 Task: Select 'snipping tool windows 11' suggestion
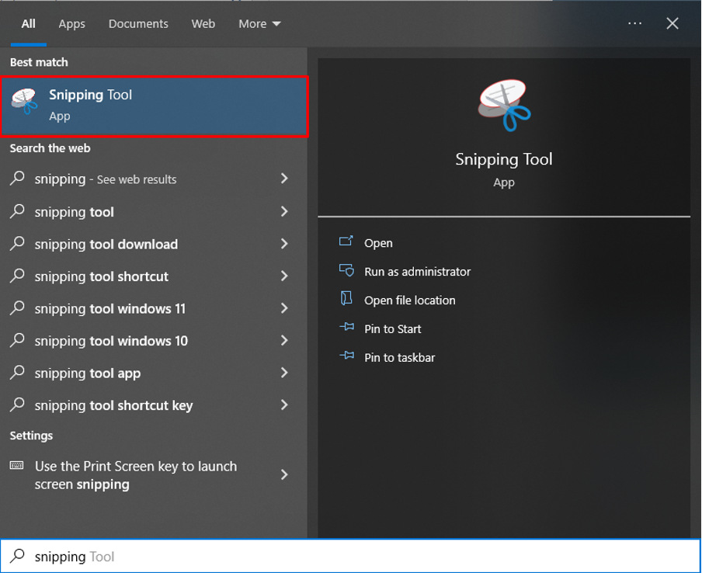pos(154,308)
